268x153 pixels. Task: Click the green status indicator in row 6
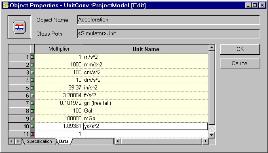[x=32, y=96]
